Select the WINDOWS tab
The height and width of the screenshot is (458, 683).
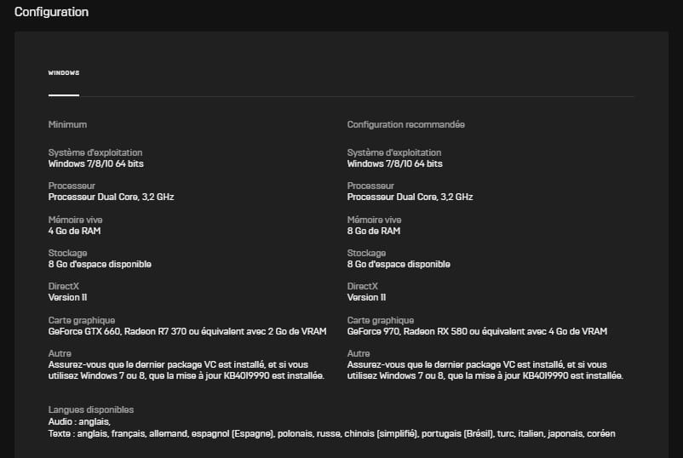(64, 72)
